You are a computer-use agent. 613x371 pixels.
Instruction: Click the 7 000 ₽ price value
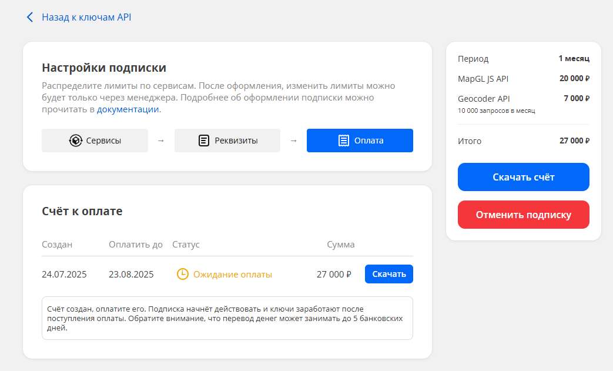point(577,99)
